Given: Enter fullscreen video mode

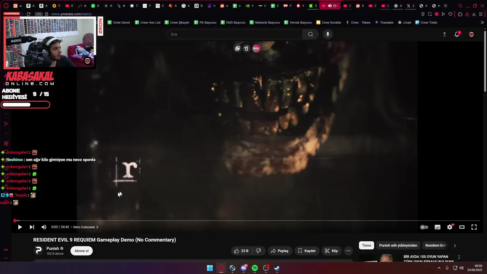Looking at the screenshot, I should [x=474, y=227].
